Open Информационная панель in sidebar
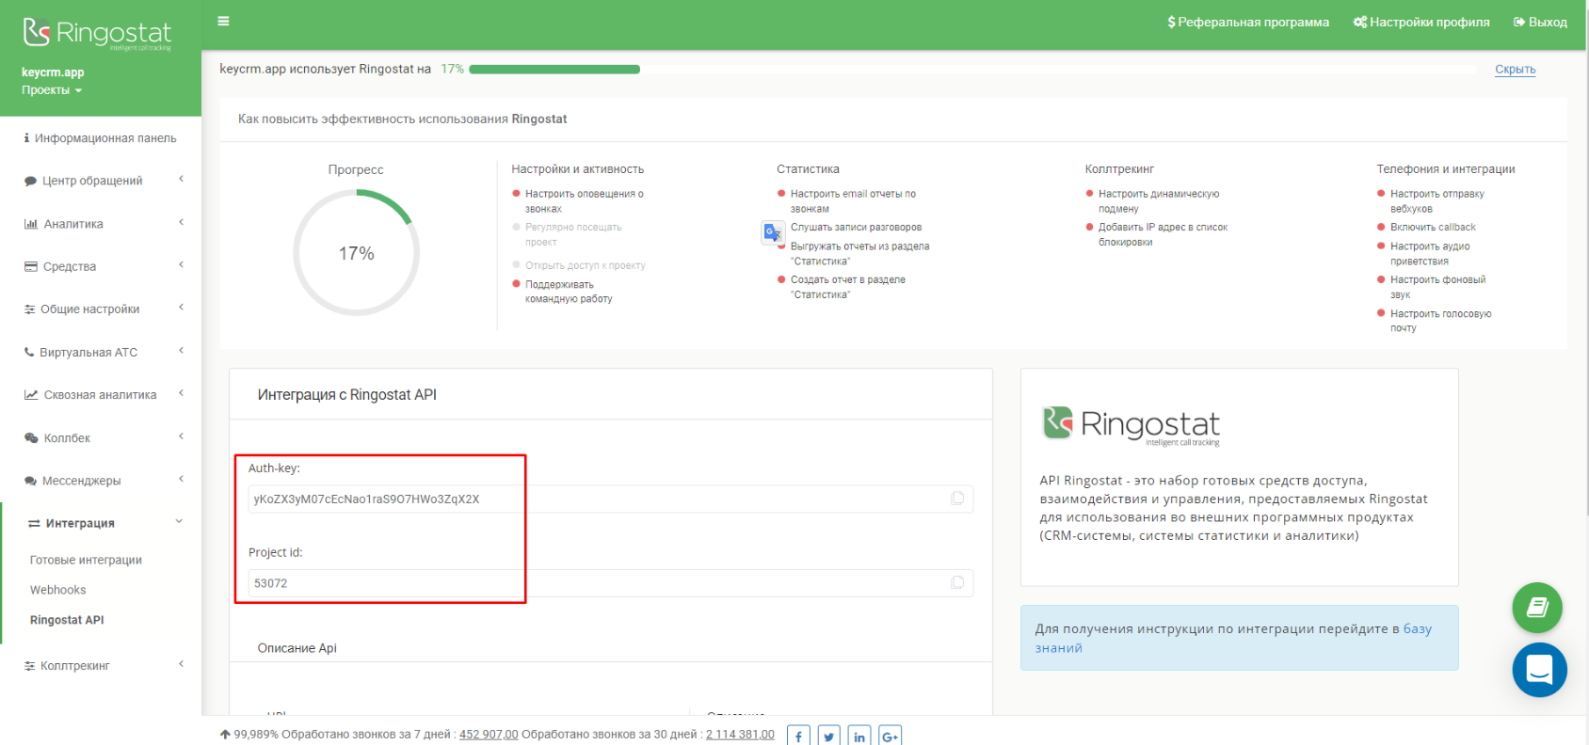1589x745 pixels. pyautogui.click(x=101, y=138)
